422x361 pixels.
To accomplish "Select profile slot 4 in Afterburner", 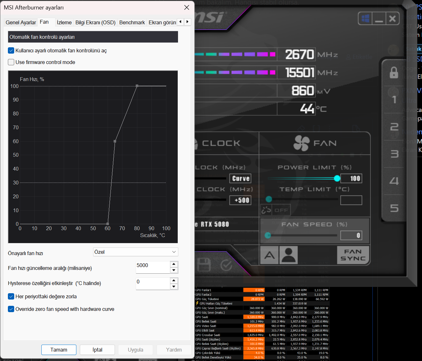I will (x=394, y=181).
